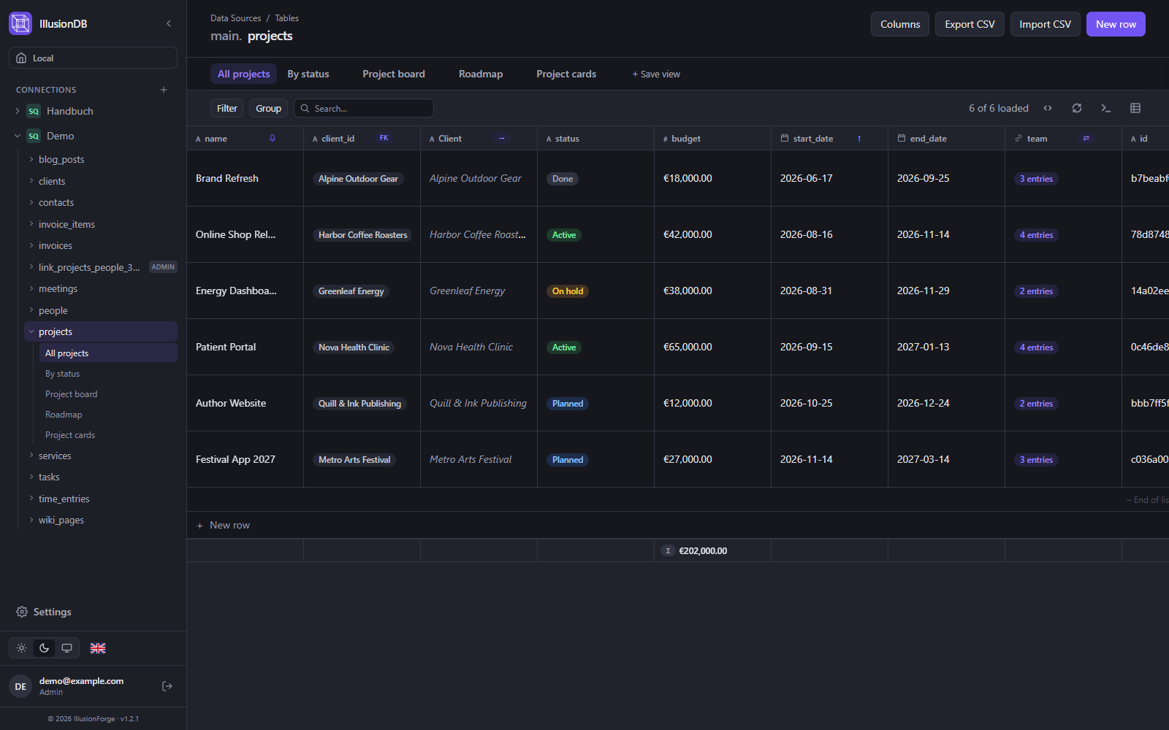Collapse the Demo connection

pyautogui.click(x=18, y=136)
